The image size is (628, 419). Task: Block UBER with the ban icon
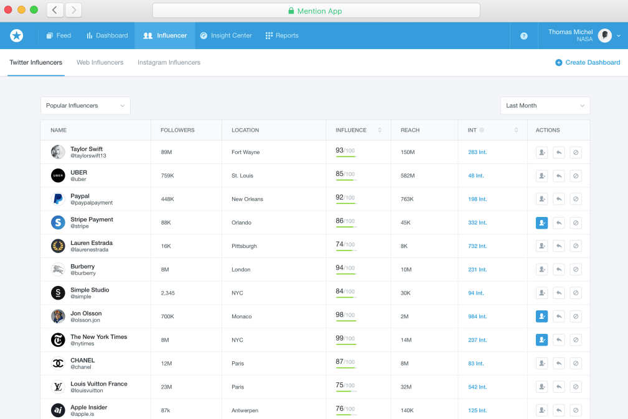point(576,176)
